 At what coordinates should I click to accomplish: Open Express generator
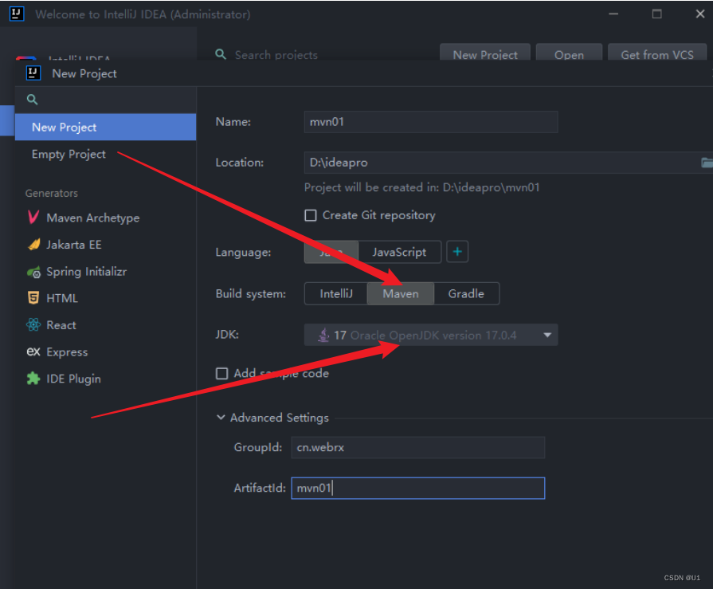(x=105, y=352)
